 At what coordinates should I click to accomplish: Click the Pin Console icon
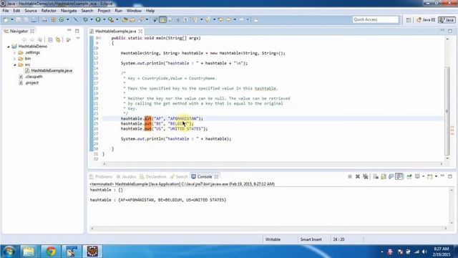coord(409,176)
